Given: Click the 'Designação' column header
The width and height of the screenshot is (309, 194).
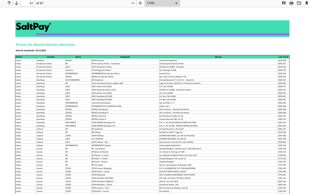Looking at the screenshot, I should tap(125, 57).
